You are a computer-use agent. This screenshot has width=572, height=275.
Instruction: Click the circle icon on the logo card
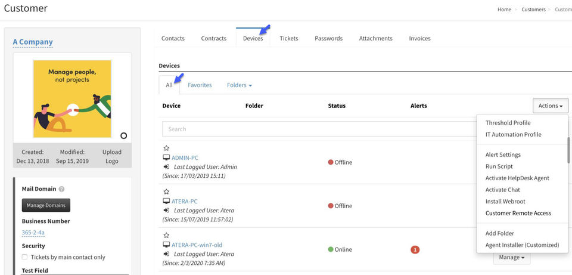pyautogui.click(x=124, y=136)
